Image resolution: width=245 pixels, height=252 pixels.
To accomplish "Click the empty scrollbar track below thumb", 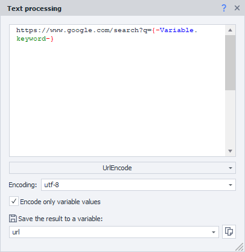I will click(x=231, y=118).
